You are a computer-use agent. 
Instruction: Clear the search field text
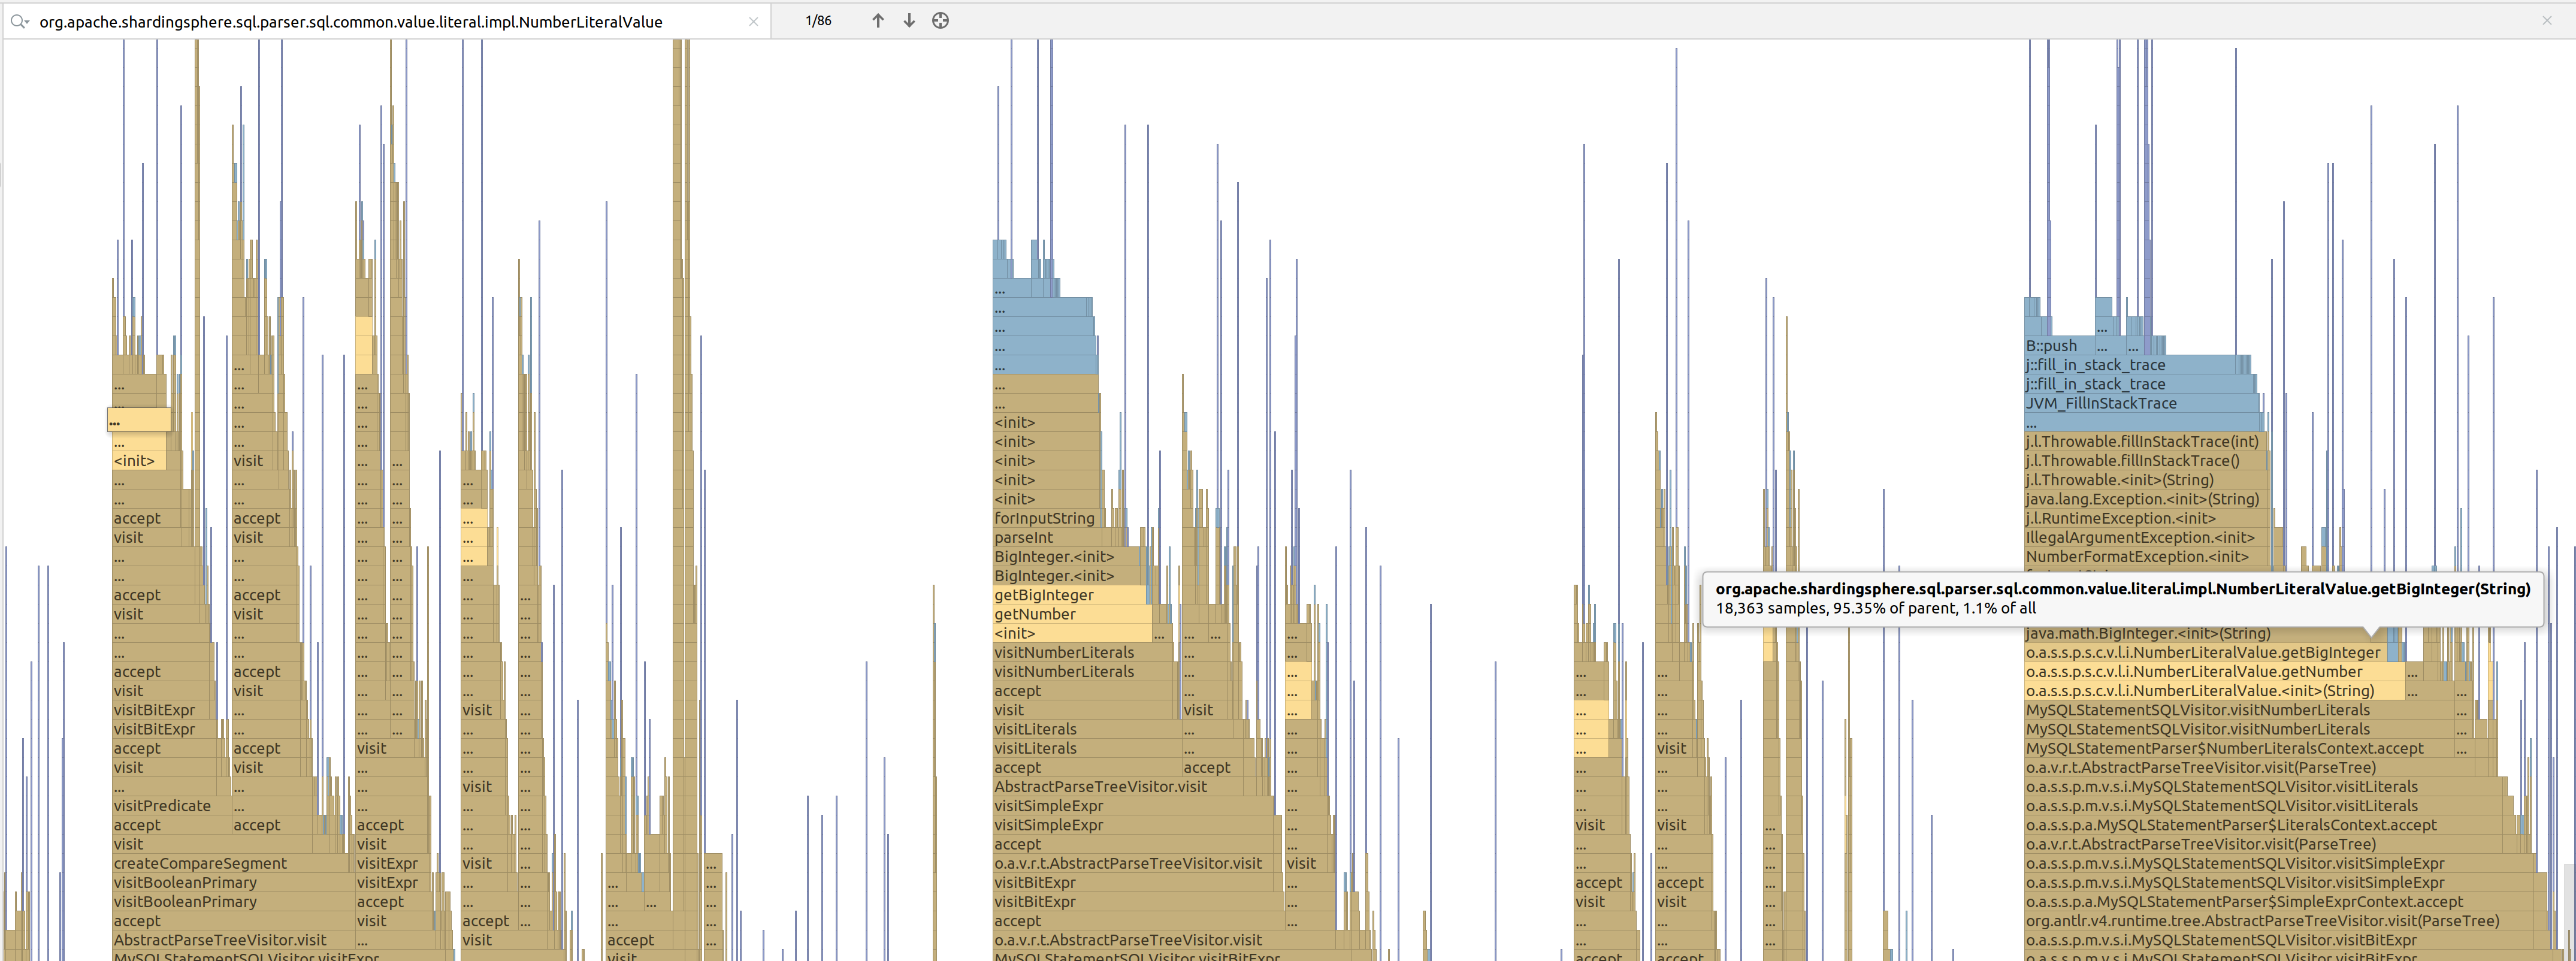753,21
